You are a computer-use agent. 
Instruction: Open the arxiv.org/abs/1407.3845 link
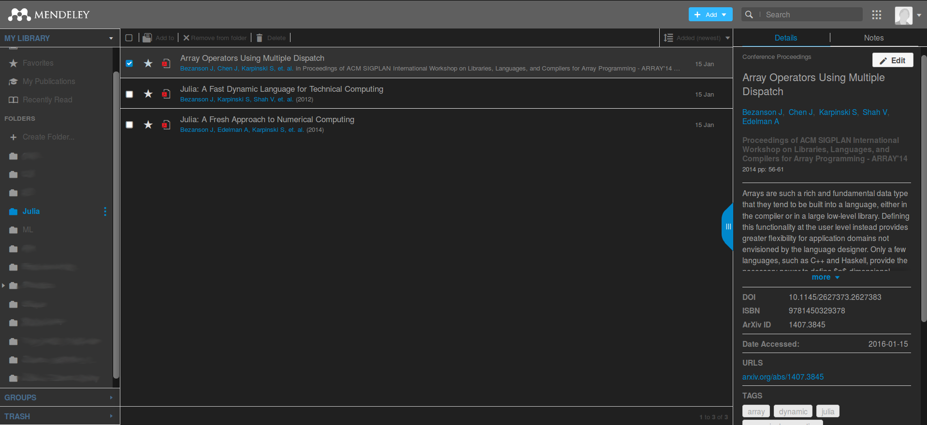(x=783, y=377)
